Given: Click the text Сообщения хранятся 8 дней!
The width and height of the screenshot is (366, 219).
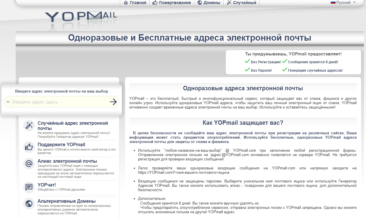Looking at the screenshot, I should pos(313,62).
